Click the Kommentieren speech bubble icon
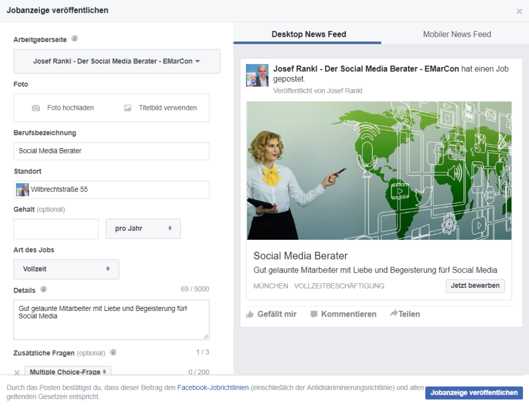Screen dimensions: 529x408 [x=314, y=314]
